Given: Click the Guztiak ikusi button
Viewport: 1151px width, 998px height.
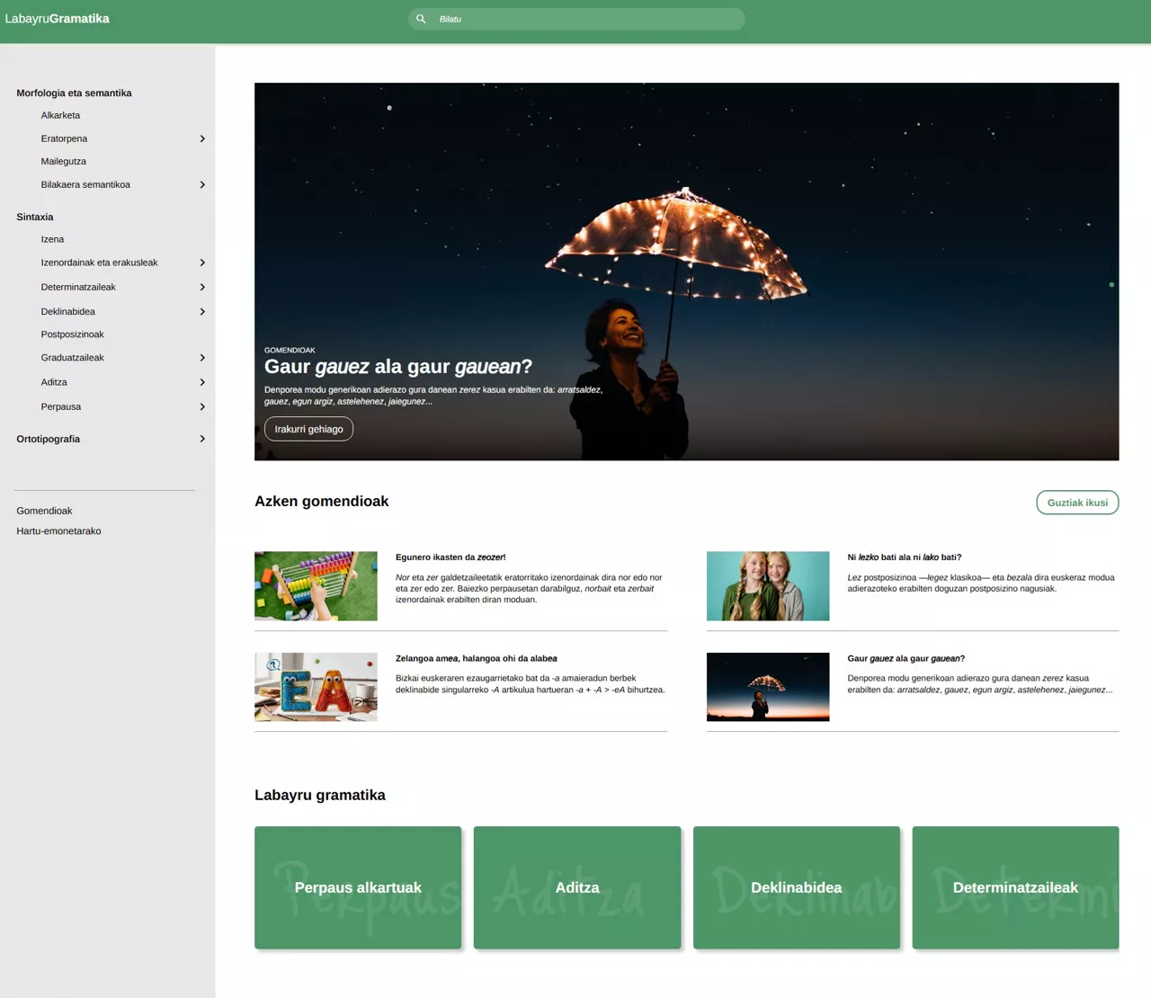Looking at the screenshot, I should coord(1076,503).
